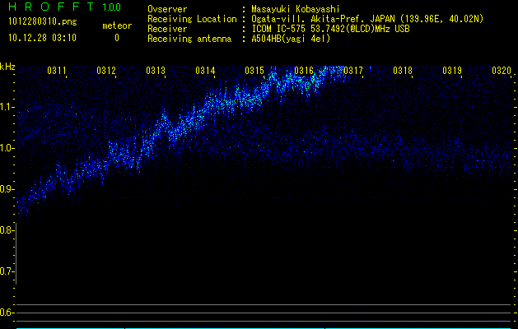Click the meteor count value 0
The width and height of the screenshot is (518, 329).
[x=117, y=38]
